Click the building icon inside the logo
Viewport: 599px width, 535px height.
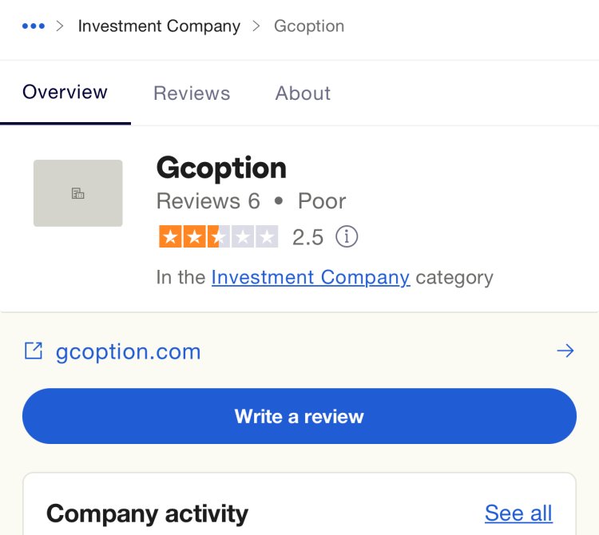pyautogui.click(x=78, y=193)
